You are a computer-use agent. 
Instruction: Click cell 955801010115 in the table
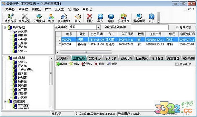[156, 44]
